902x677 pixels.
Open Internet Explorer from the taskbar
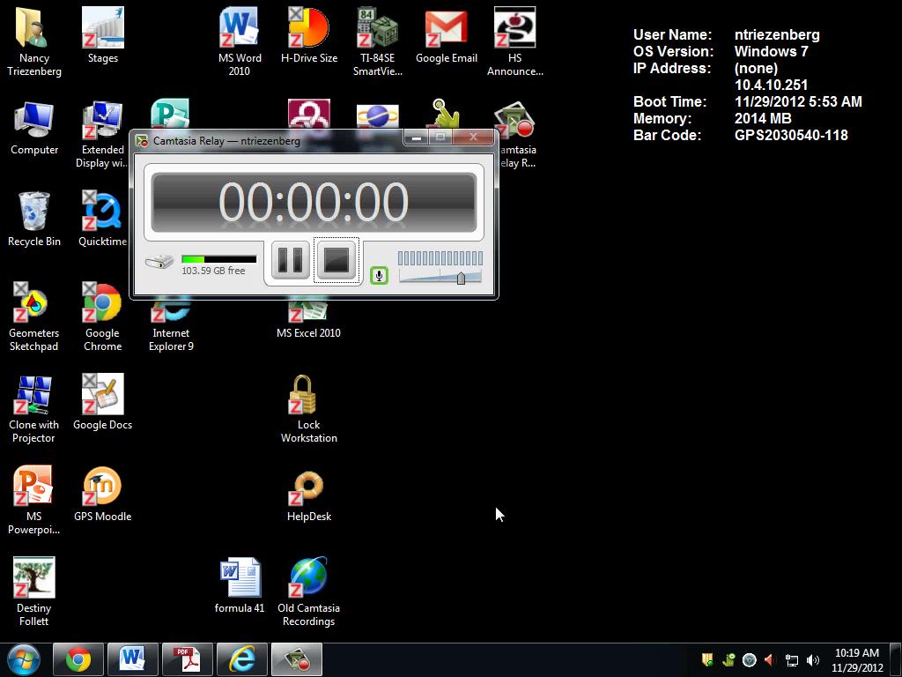(242, 659)
